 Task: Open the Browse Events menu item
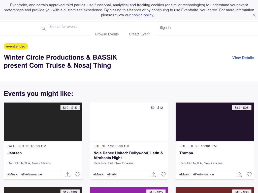point(107,34)
